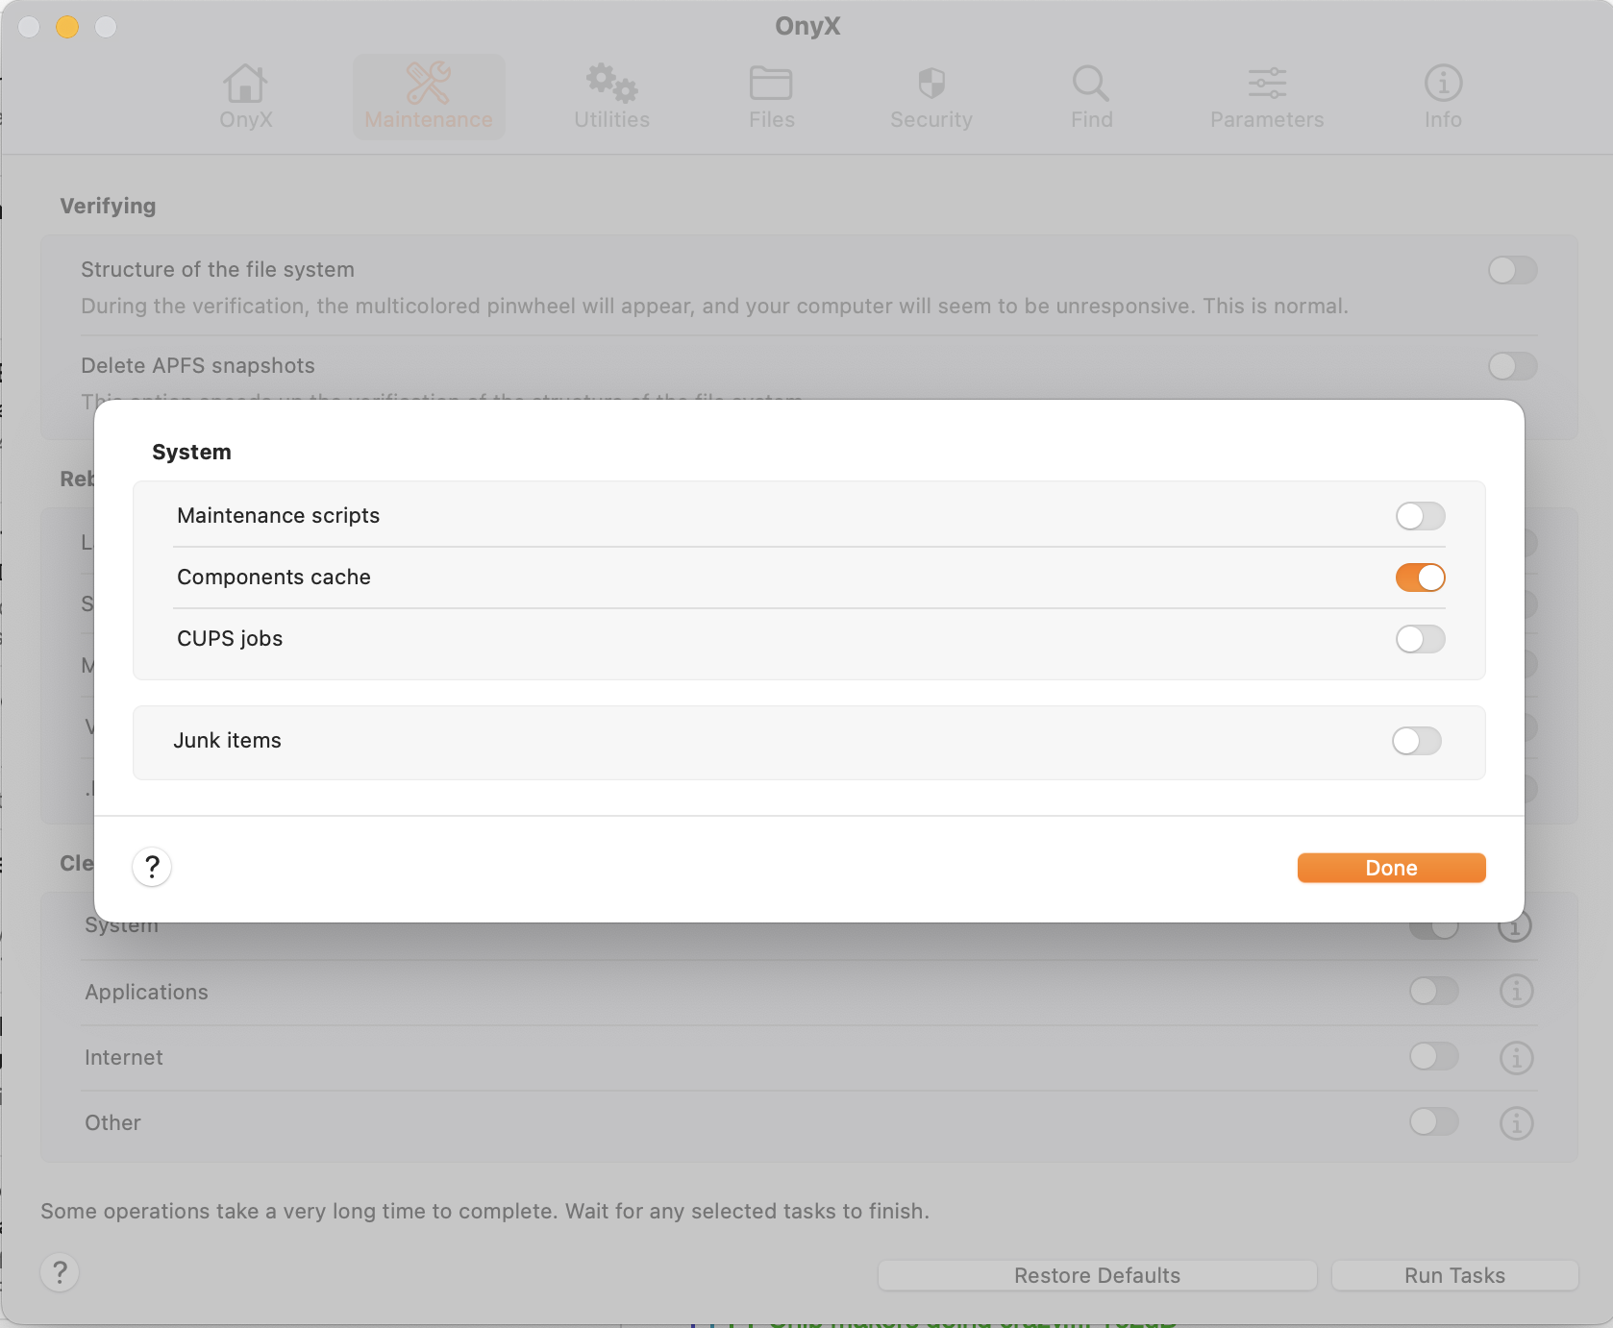The width and height of the screenshot is (1613, 1328).
Task: Click Restore Defaults button
Action: click(x=1097, y=1275)
